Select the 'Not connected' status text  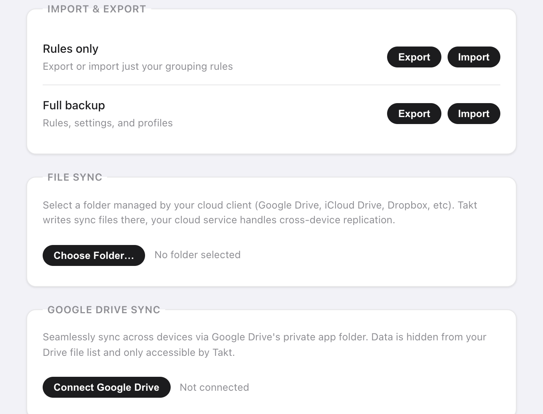(x=214, y=387)
